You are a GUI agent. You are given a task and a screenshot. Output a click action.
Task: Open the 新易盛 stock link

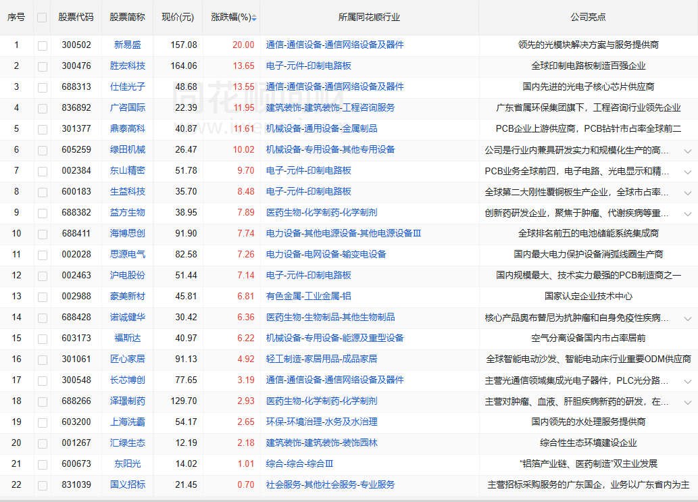coord(127,45)
